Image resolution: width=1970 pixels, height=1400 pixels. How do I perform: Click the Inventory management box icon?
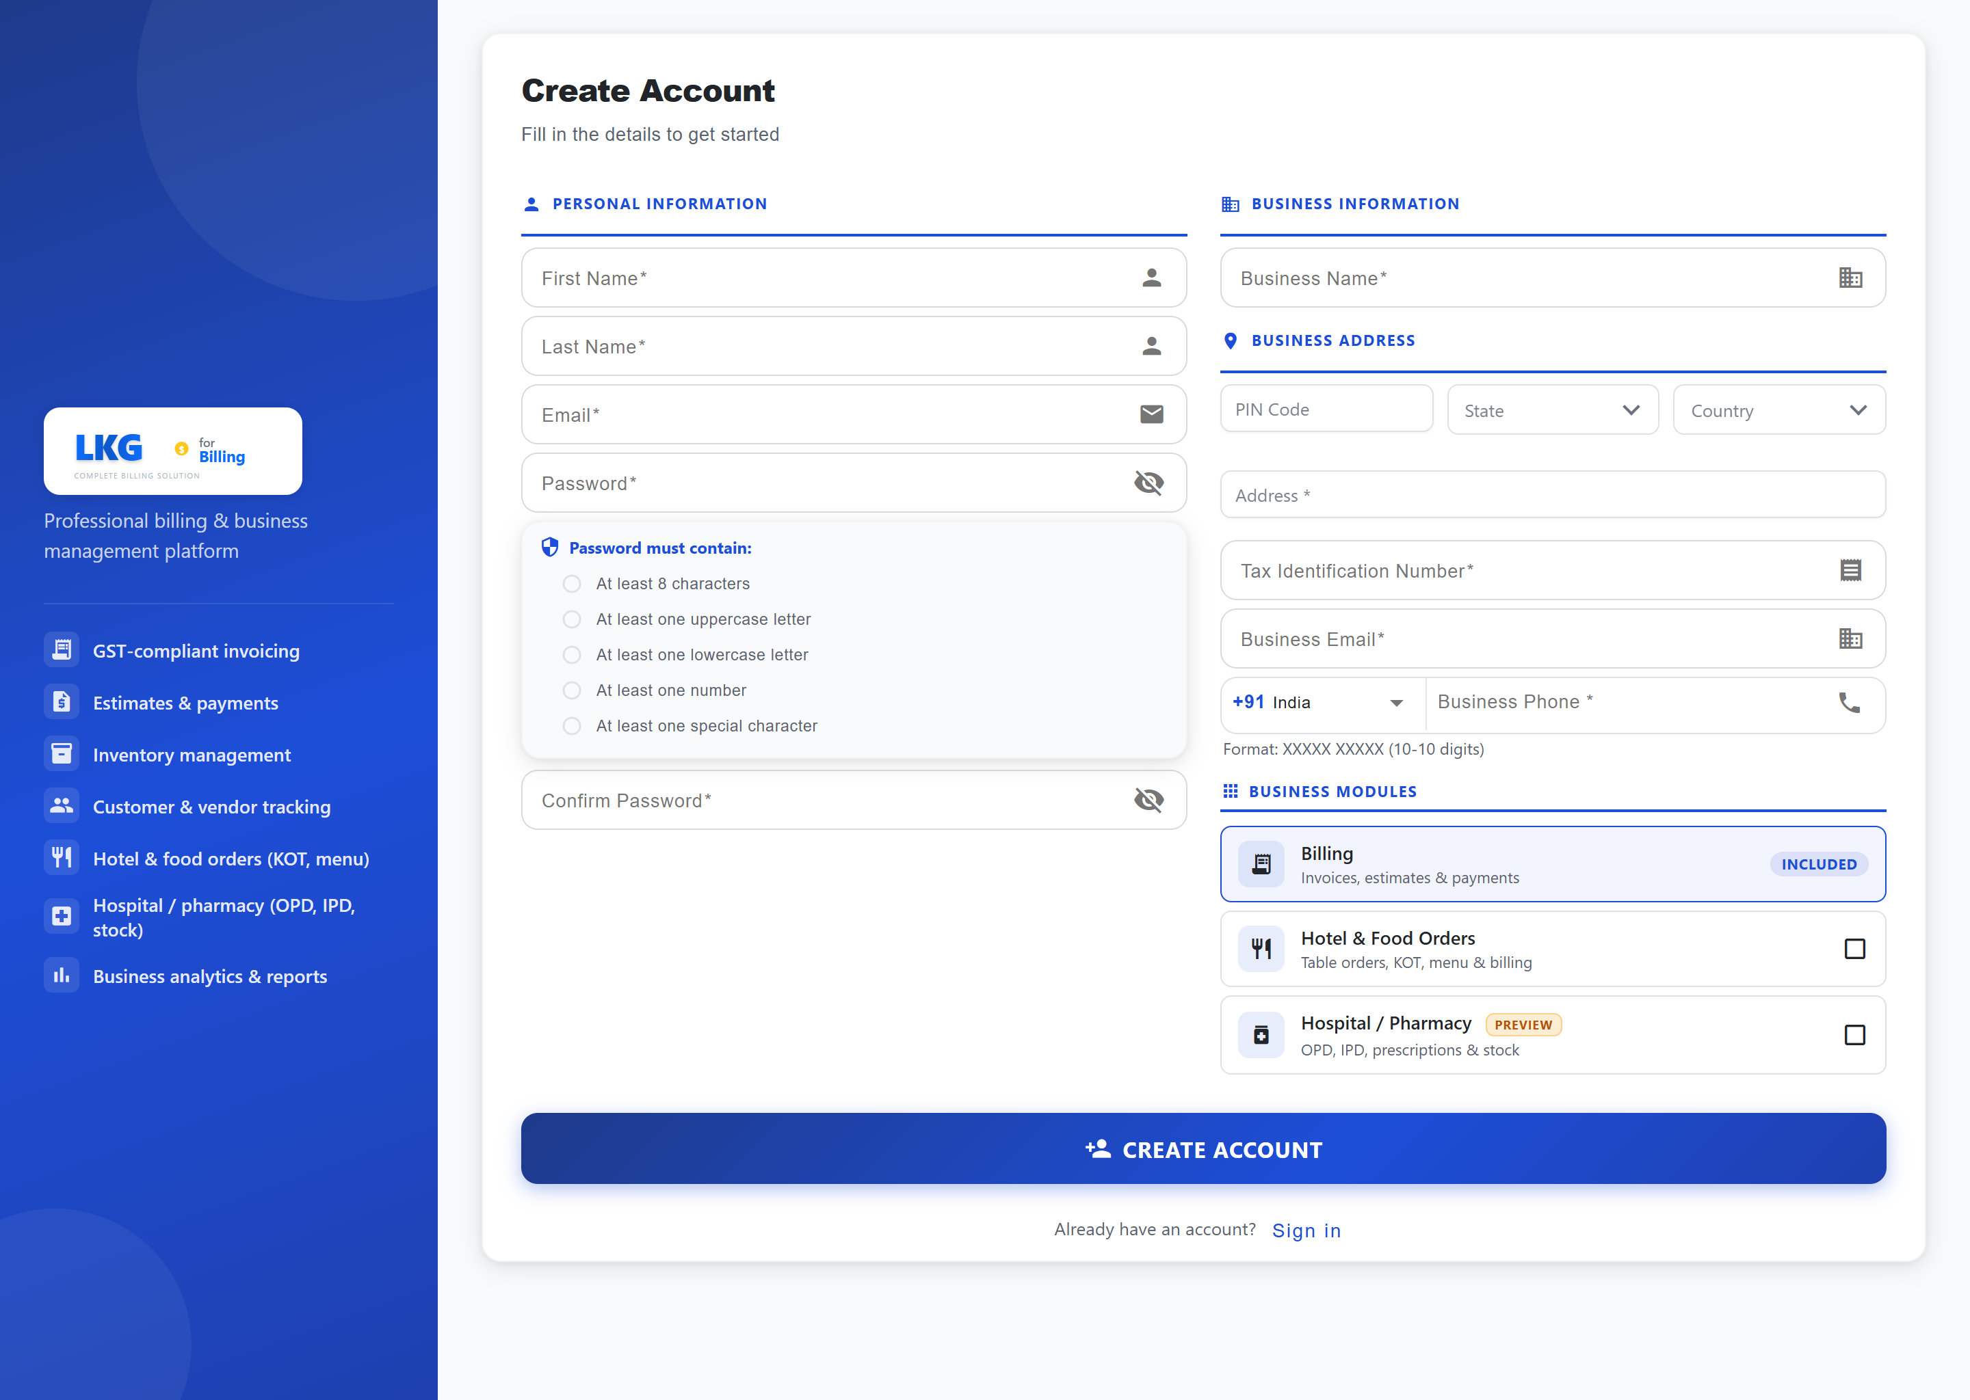click(x=62, y=753)
